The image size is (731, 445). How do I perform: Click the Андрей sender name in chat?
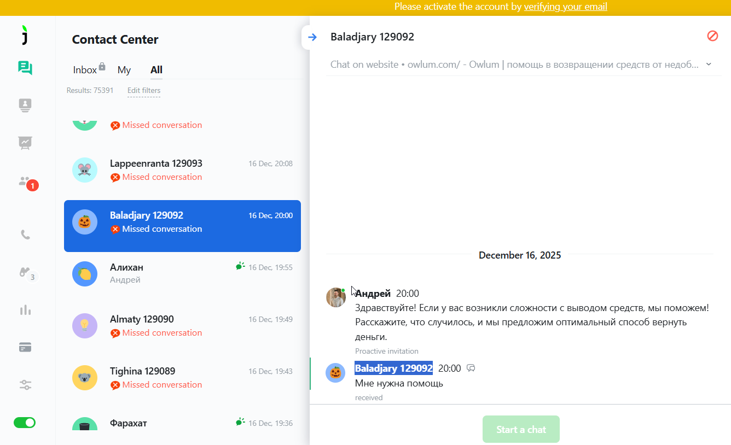[373, 294]
